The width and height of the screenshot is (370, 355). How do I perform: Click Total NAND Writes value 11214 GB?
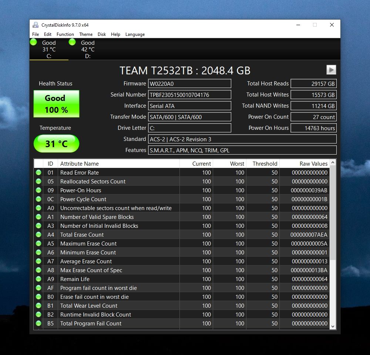pos(313,106)
